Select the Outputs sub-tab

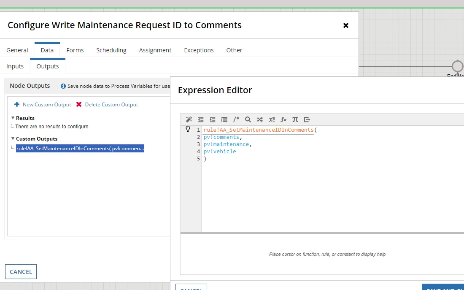pyautogui.click(x=48, y=66)
